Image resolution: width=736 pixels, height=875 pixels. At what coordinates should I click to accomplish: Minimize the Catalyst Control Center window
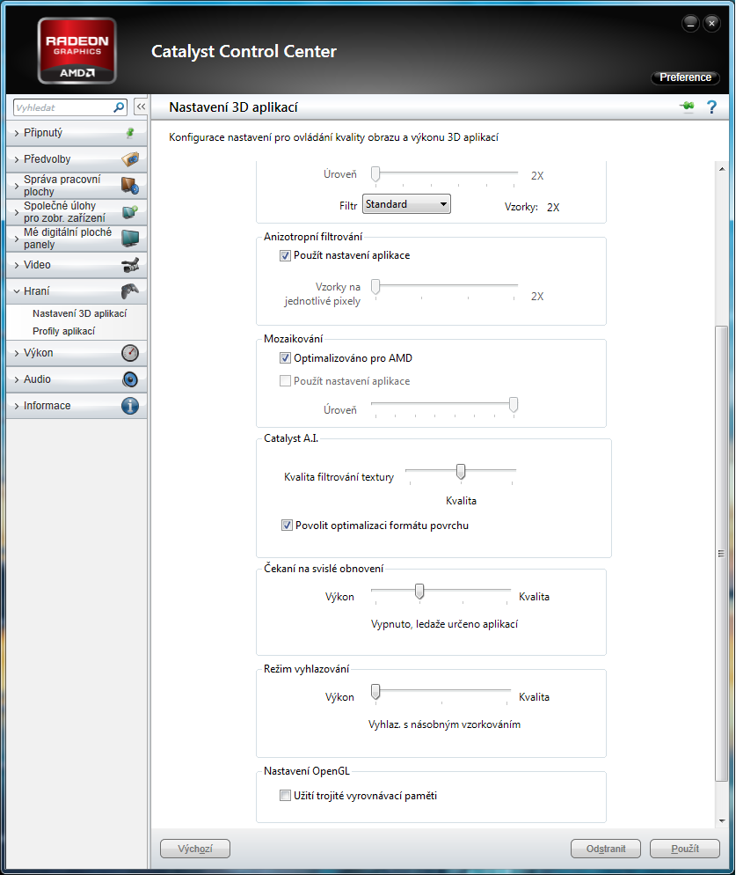(690, 24)
